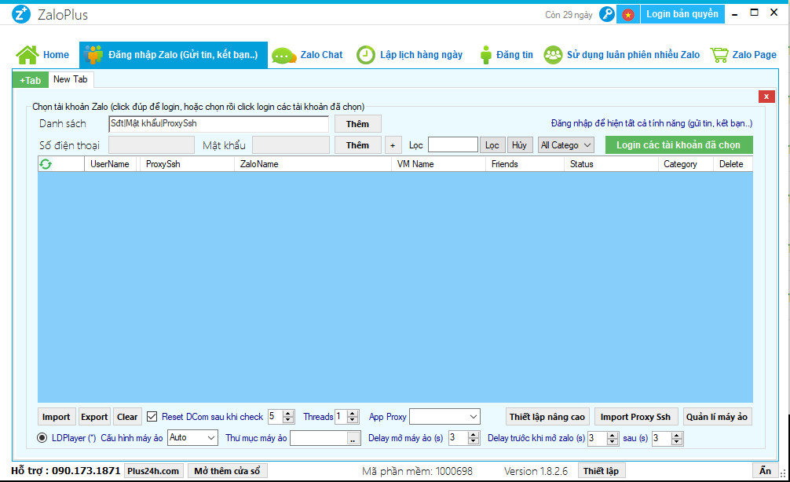Viewport: 790px width, 482px height.
Task: Click the Plus24h.com link button
Action: click(x=153, y=471)
